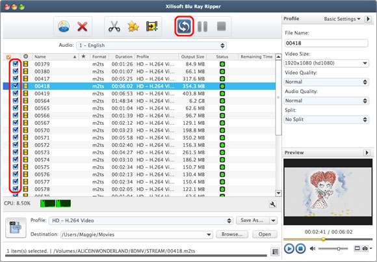Click the File Name input field

[326, 44]
